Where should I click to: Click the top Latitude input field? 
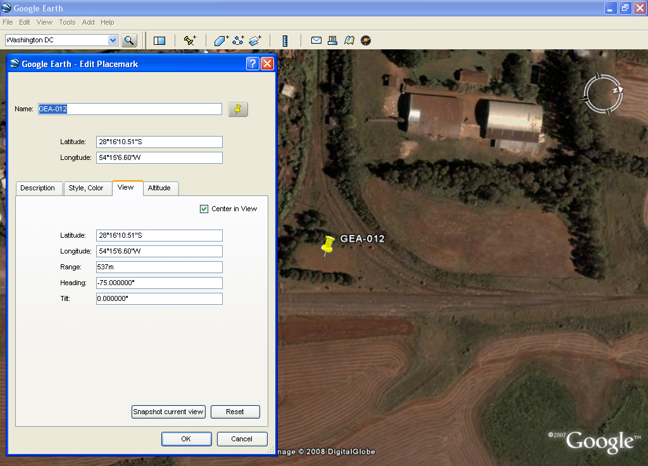[x=159, y=142]
